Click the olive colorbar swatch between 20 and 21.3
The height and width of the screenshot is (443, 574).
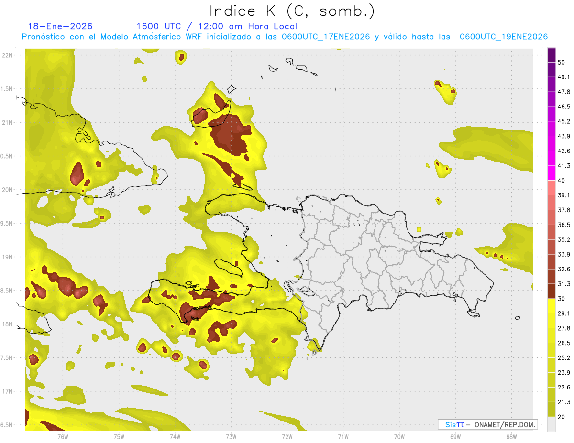coord(552,409)
